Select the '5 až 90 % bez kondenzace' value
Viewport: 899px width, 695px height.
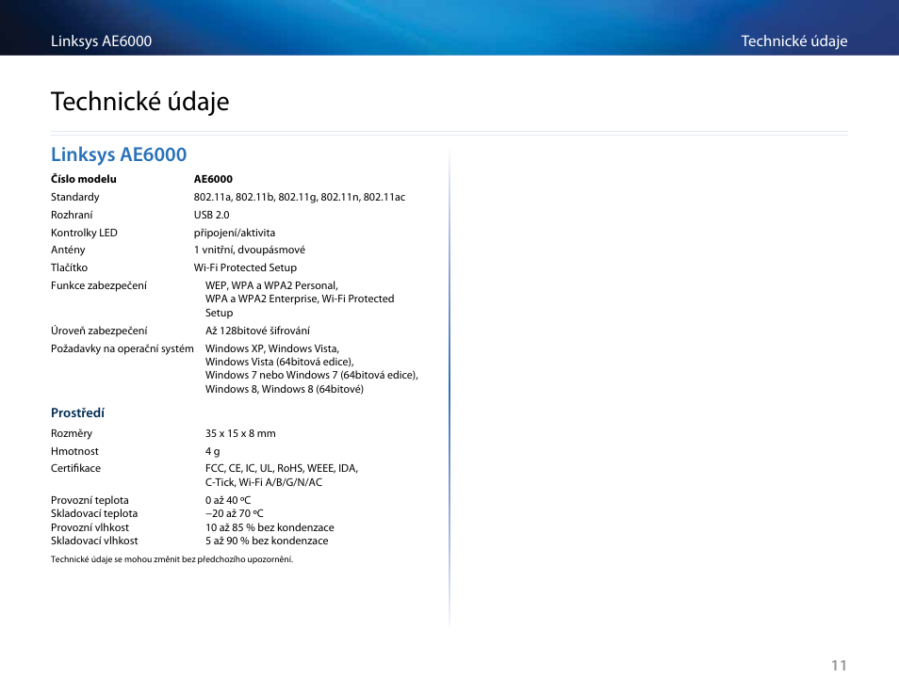coord(267,541)
